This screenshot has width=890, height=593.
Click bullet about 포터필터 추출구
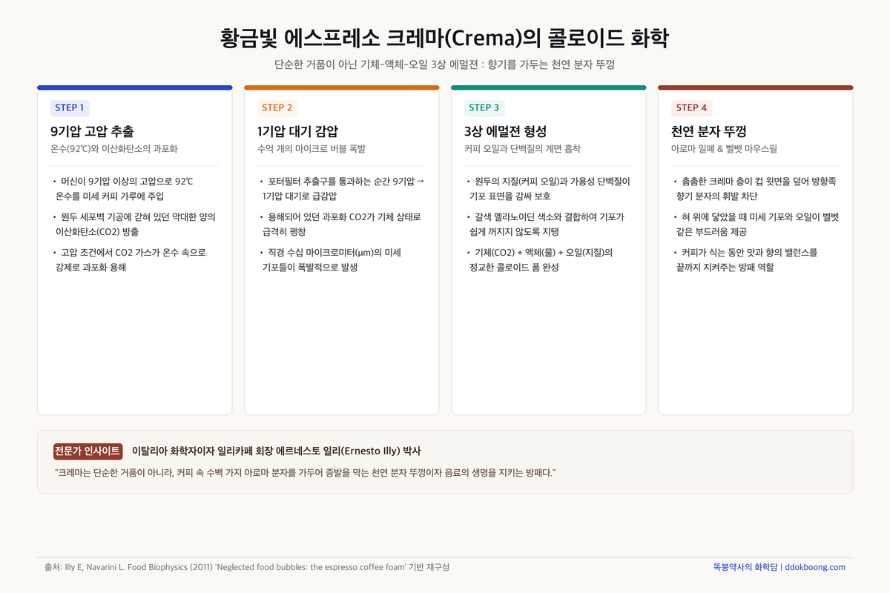341,189
